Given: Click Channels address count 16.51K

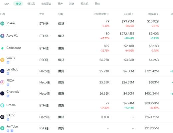Looking at the screenshot, I should point(104,93).
